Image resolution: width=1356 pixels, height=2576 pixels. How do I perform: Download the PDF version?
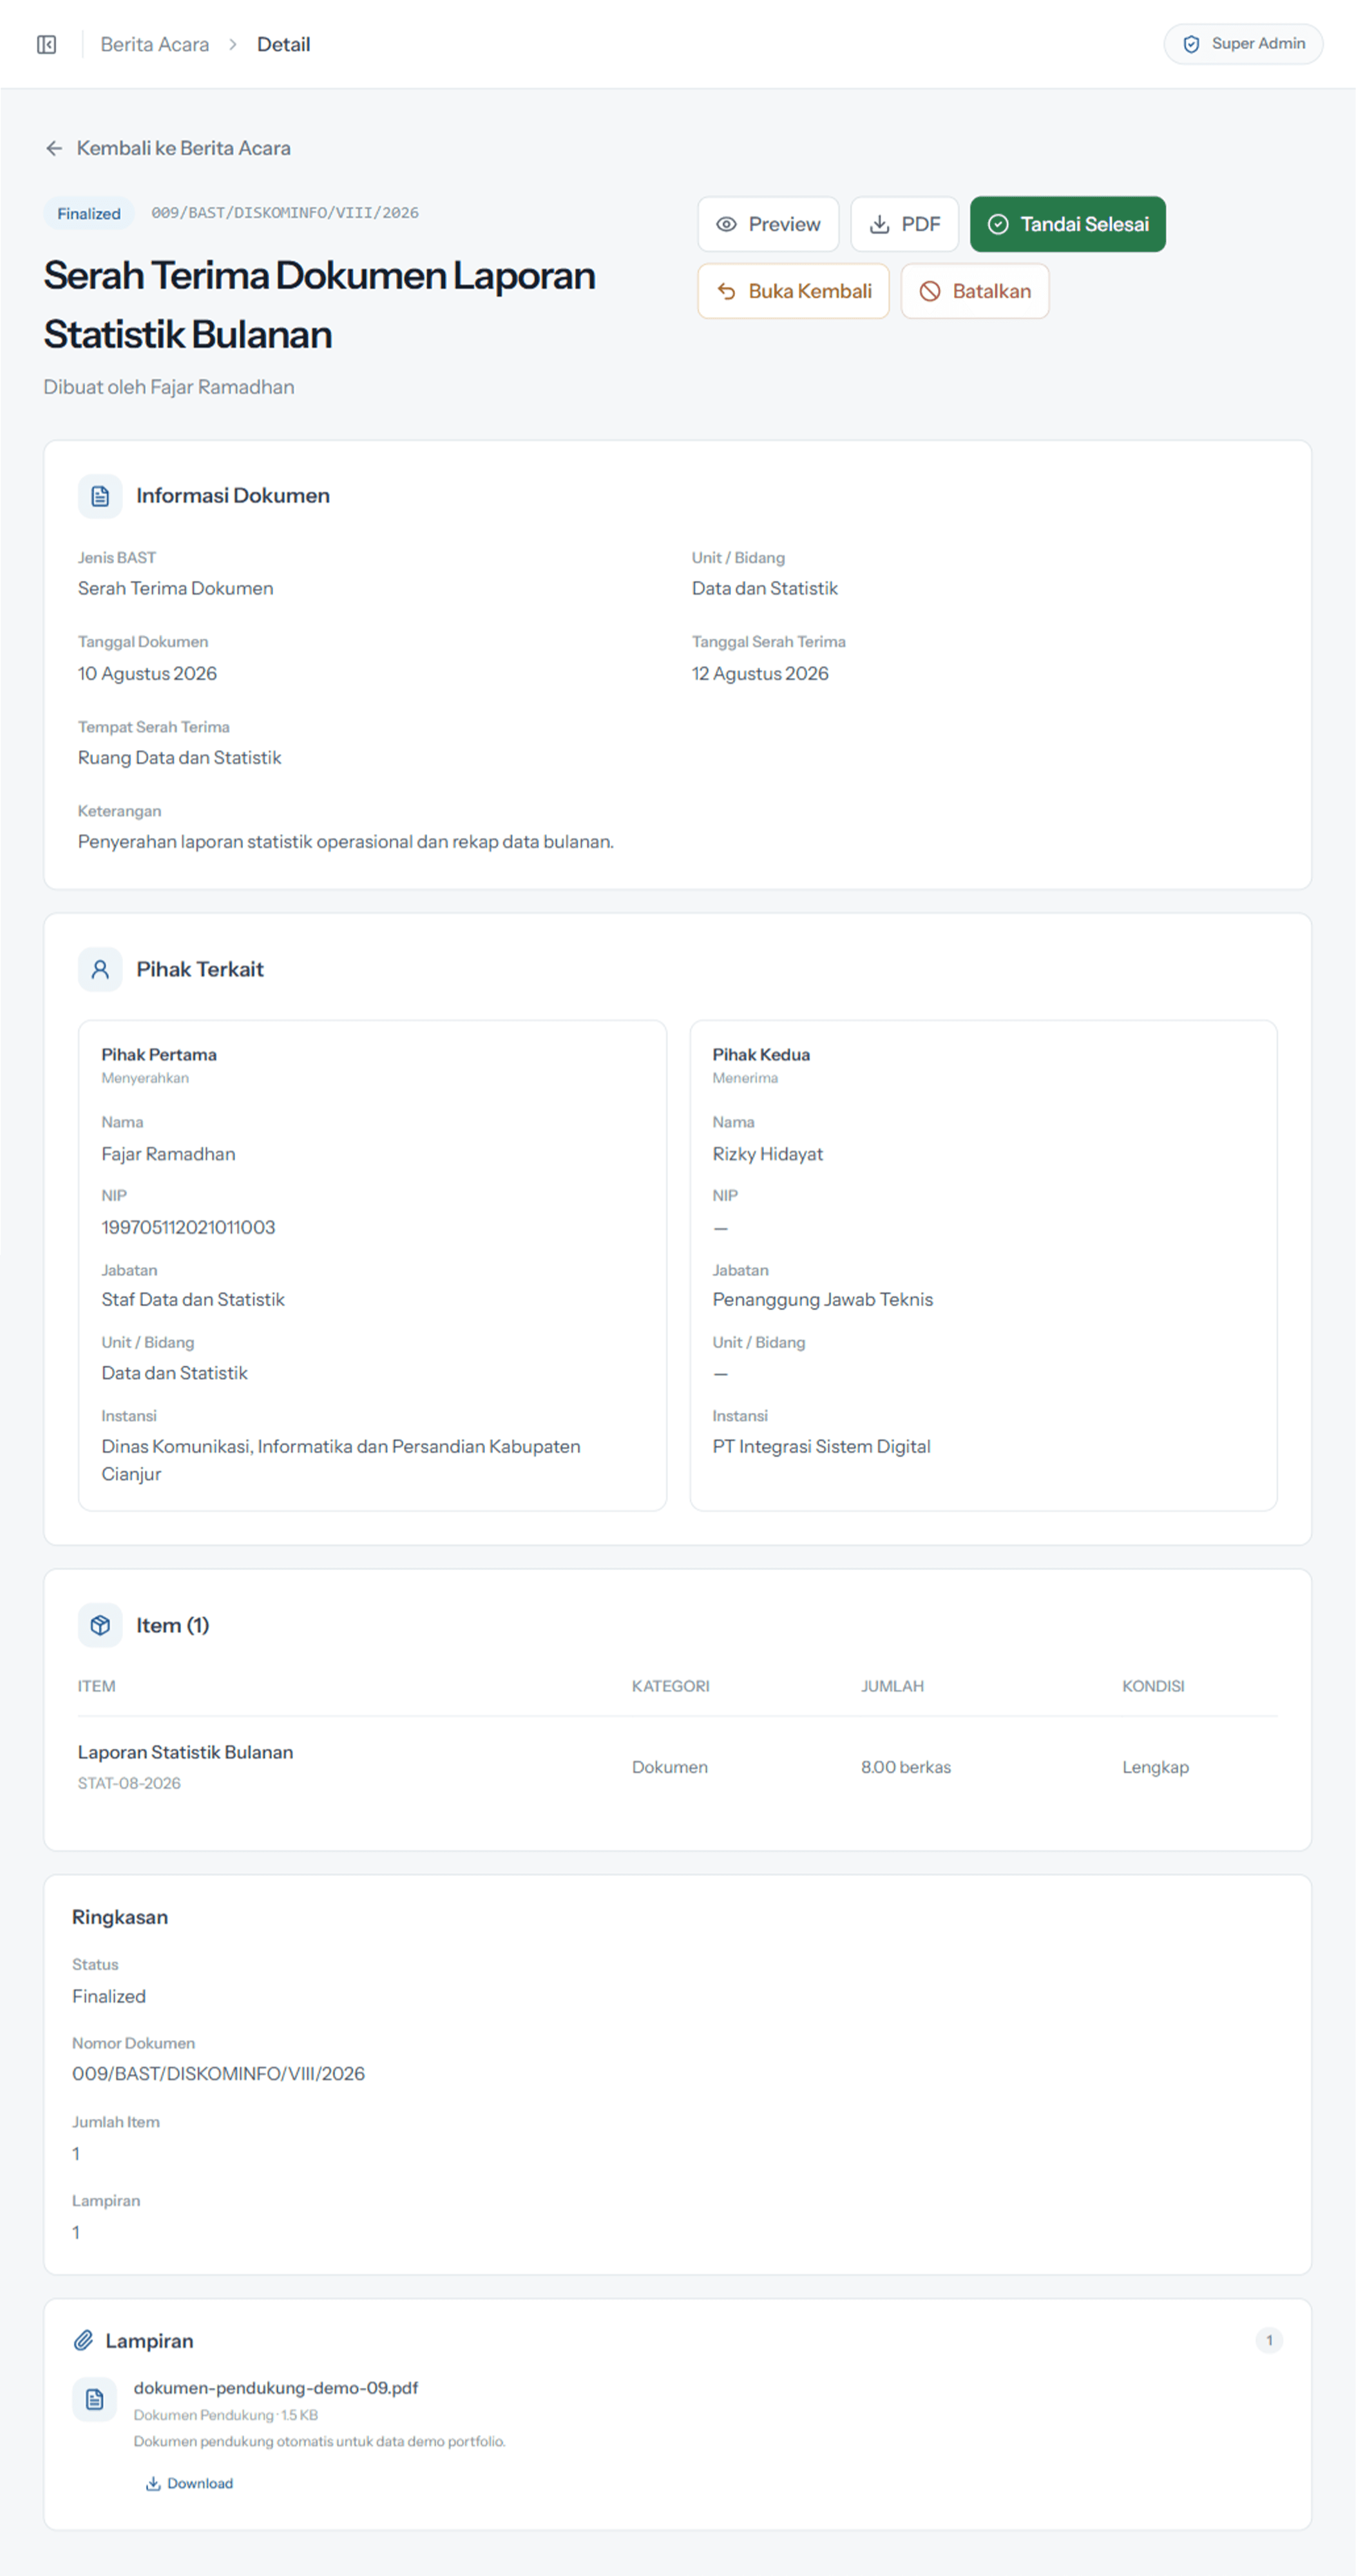904,224
